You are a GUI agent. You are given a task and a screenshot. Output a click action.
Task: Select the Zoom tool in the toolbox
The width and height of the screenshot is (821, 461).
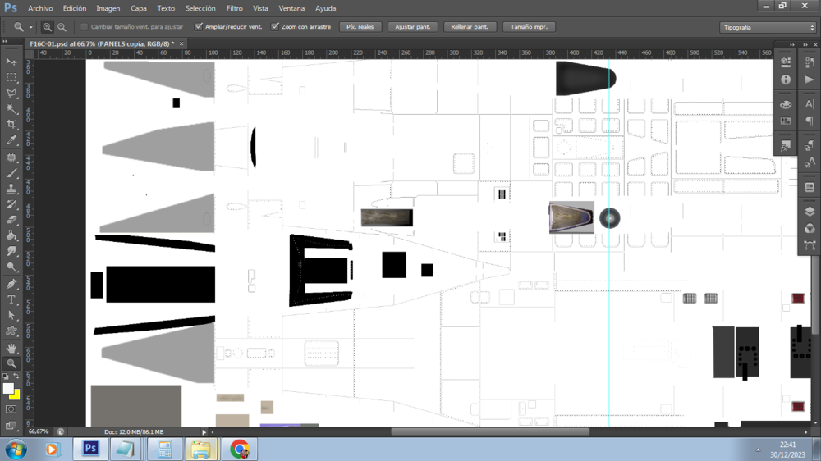point(11,363)
